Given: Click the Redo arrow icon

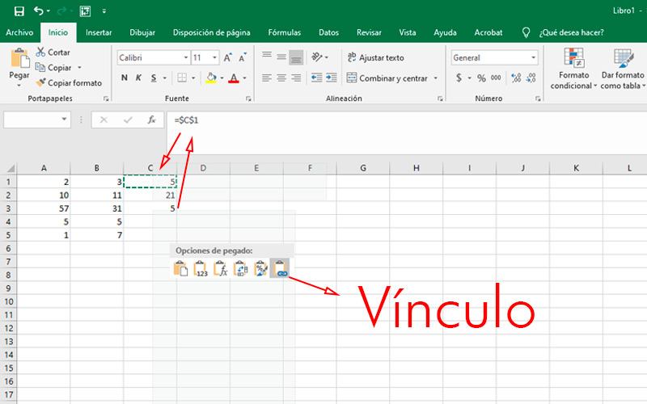Looking at the screenshot, I should 62,11.
